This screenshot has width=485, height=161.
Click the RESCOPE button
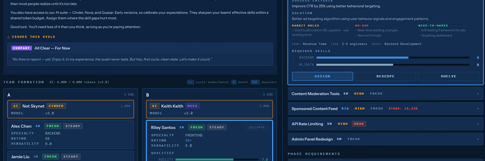(385, 76)
